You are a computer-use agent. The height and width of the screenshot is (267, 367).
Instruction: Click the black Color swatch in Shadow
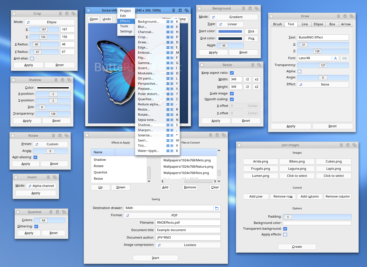pyautogui.click(x=53, y=88)
